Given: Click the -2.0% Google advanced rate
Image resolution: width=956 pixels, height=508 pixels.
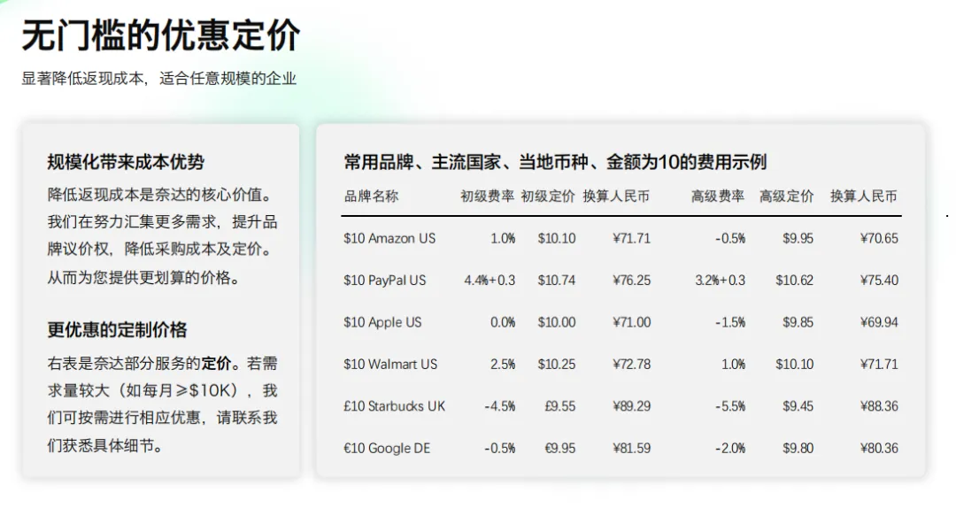Looking at the screenshot, I should click(x=730, y=449).
